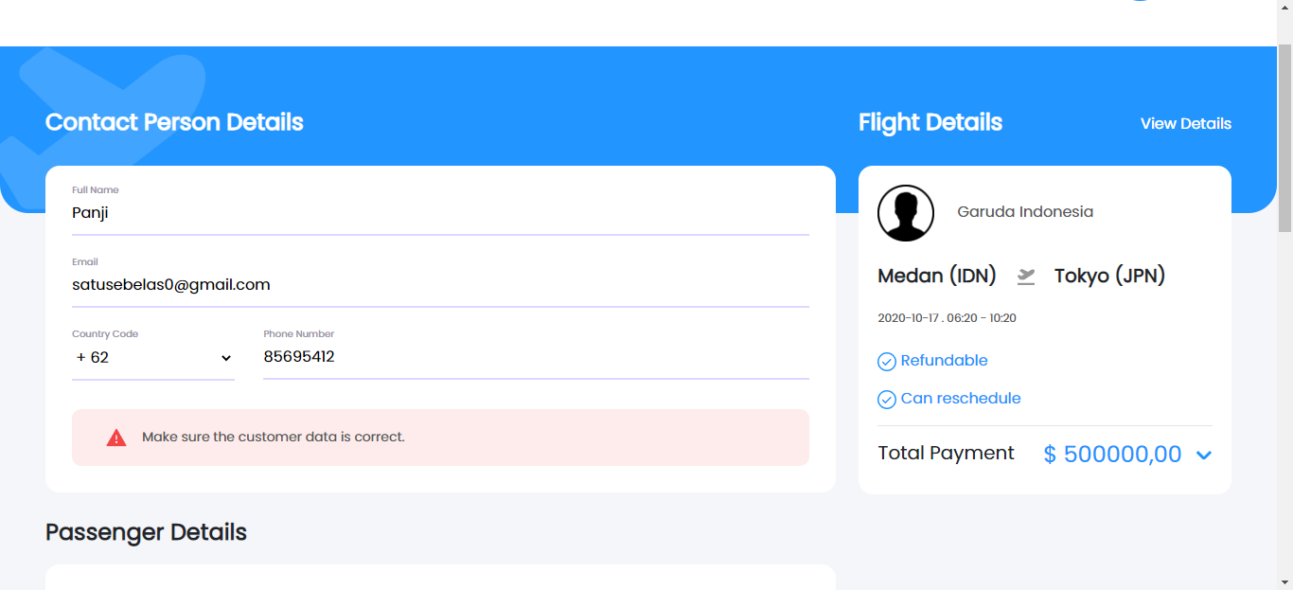The height and width of the screenshot is (590, 1293).
Task: Click the airplane icon between Medan and Tokyo
Action: (x=1025, y=276)
